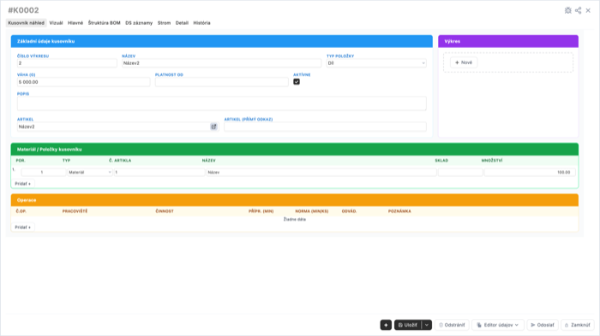Click the black plus button in footer
Image resolution: width=600 pixels, height=336 pixels.
pos(386,325)
